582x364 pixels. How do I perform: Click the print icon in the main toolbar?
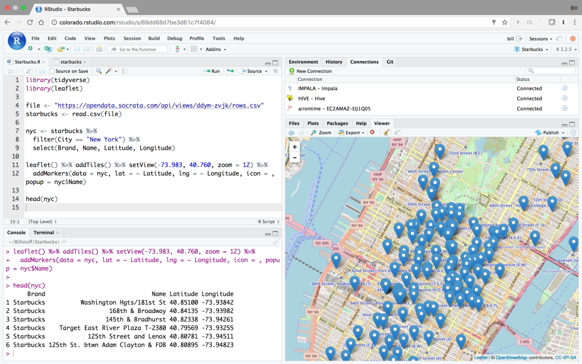[x=99, y=49]
